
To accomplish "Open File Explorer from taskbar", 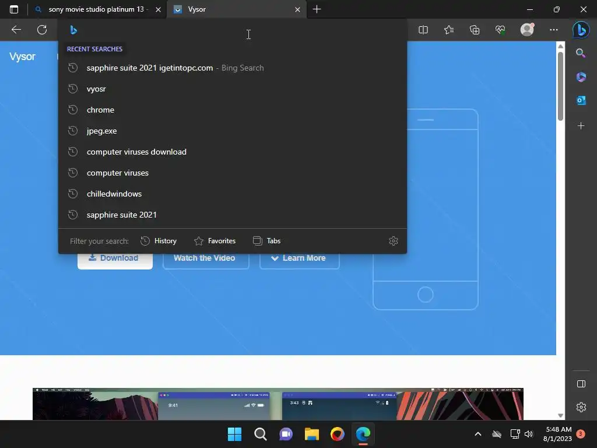I will click(312, 434).
